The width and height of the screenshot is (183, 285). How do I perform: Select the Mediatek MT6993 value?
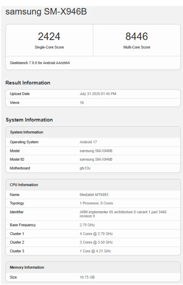tap(94, 195)
